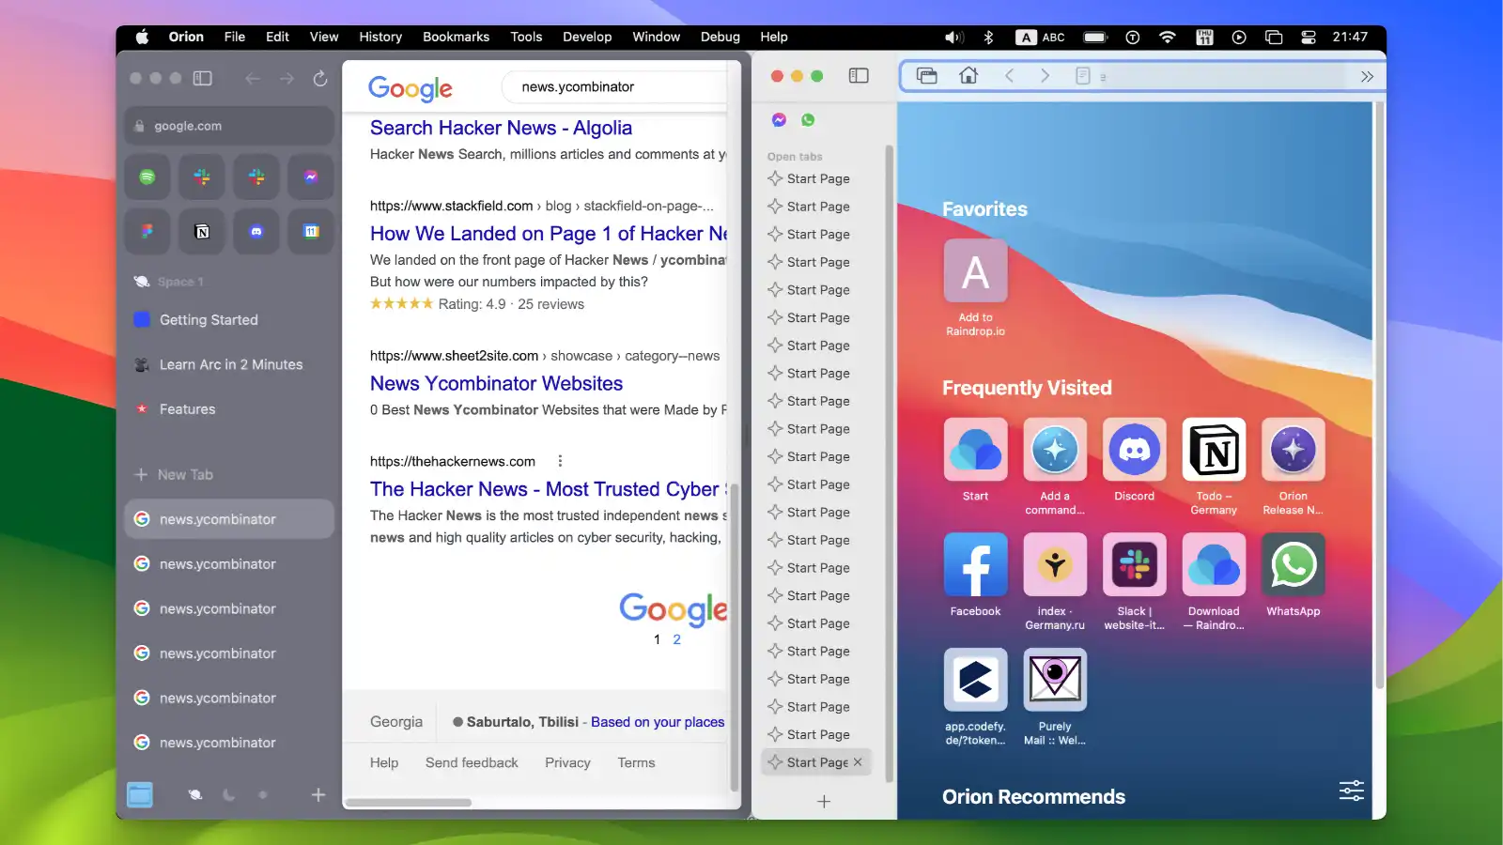Screen dimensions: 1503x845
Task: Toggle Orion's sidebar panel
Action: (858, 76)
